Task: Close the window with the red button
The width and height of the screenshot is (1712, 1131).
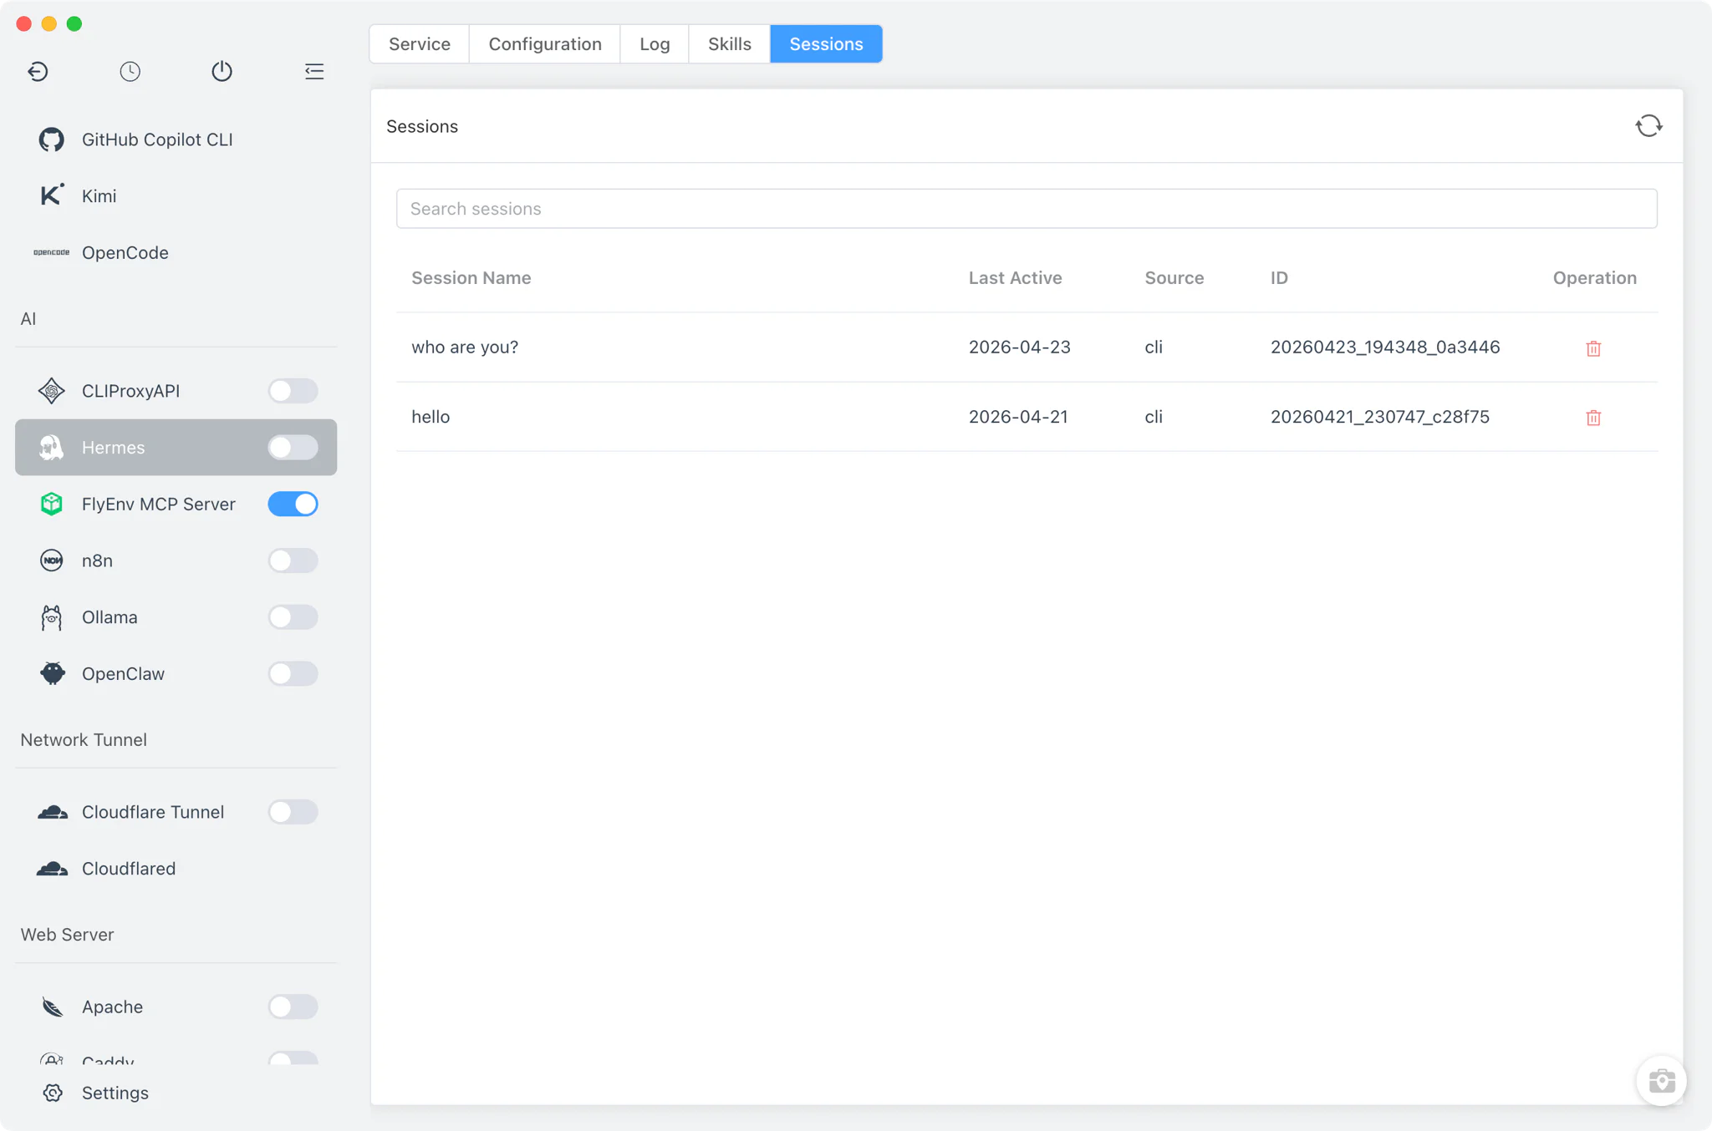Action: click(24, 23)
